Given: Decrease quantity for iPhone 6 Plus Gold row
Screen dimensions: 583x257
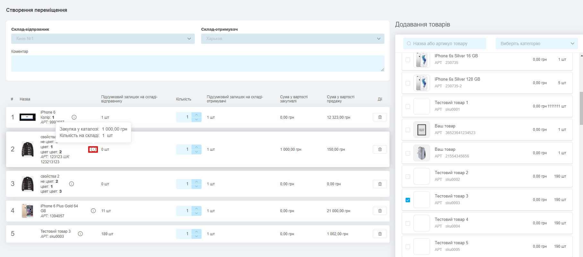Looking at the screenshot, I should pos(196,213).
